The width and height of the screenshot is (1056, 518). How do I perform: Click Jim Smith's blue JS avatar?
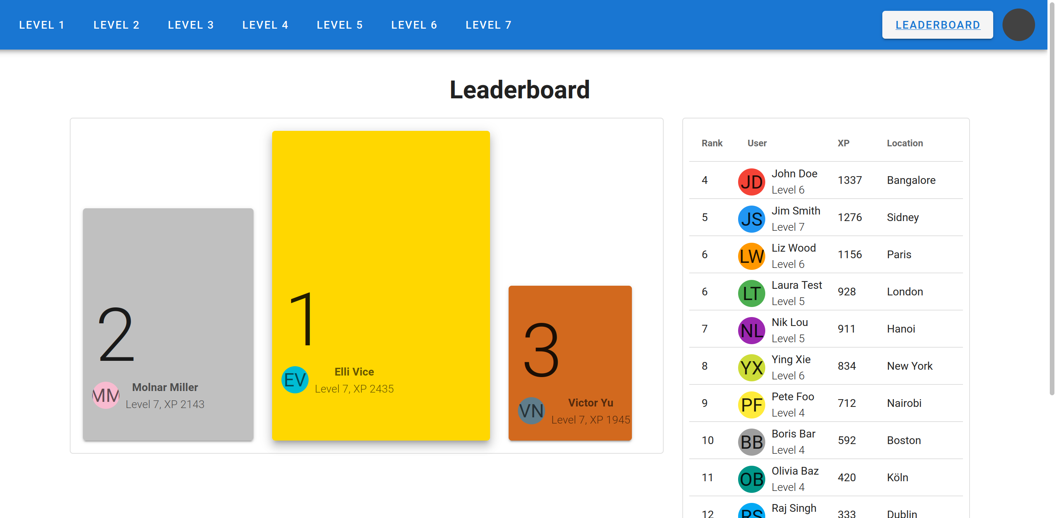pyautogui.click(x=751, y=219)
